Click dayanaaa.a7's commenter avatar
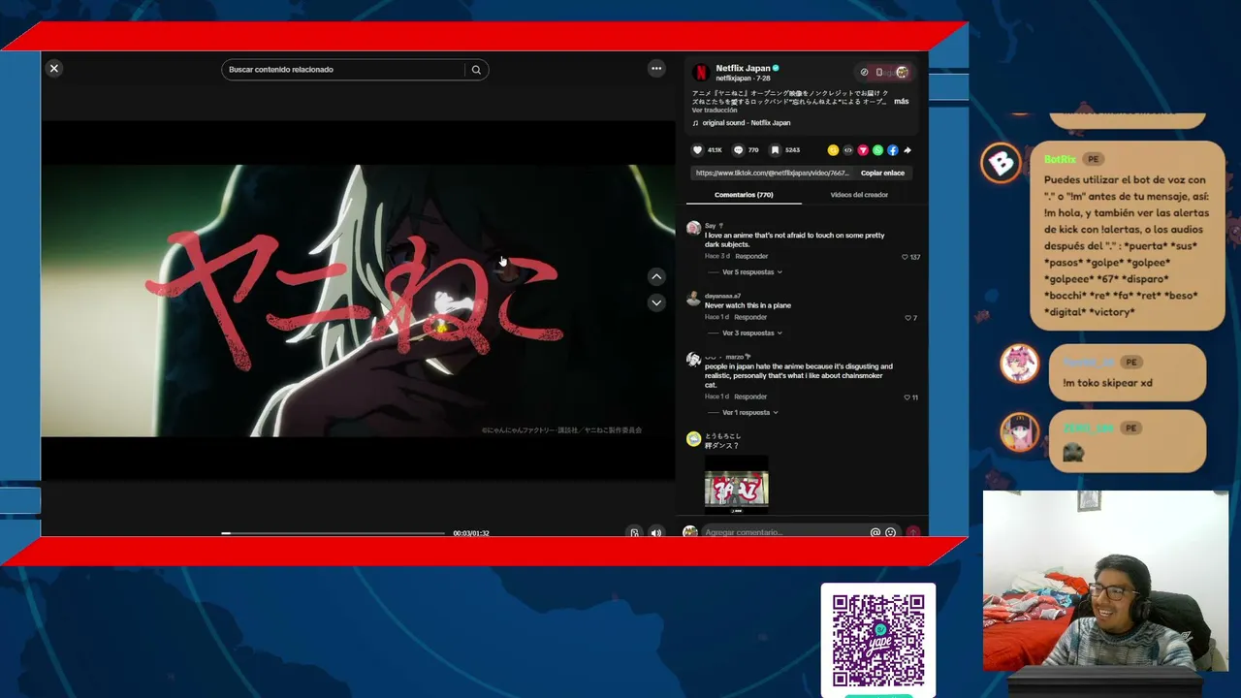1241x698 pixels. 693,299
